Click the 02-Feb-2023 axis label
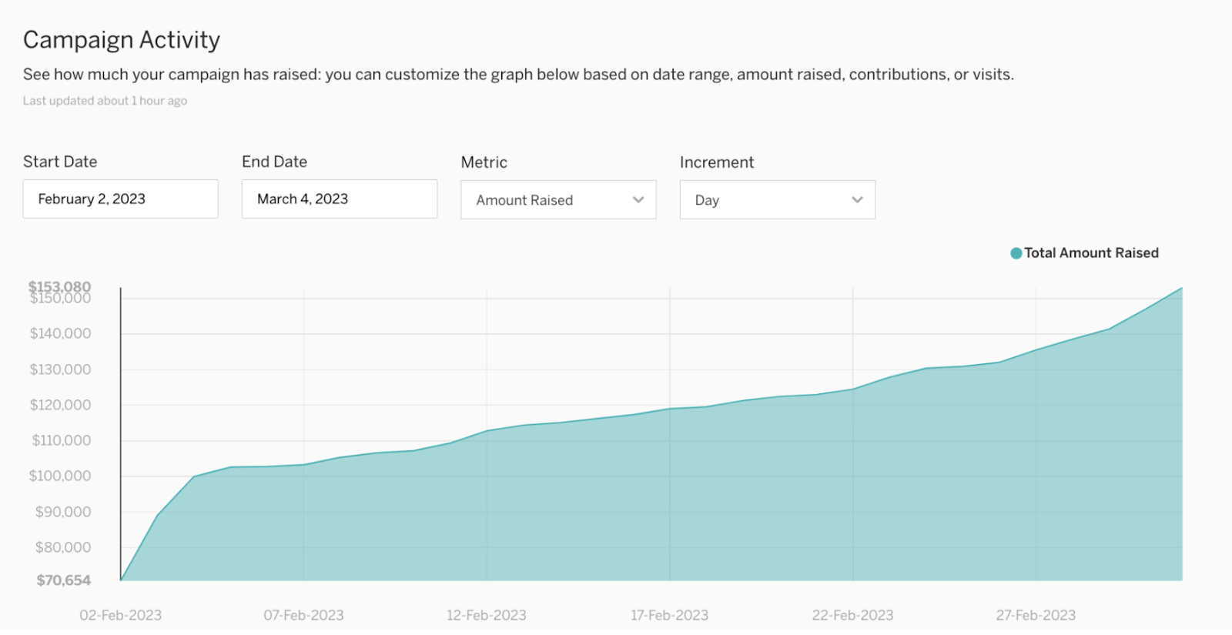This screenshot has height=635, width=1232. (x=121, y=616)
